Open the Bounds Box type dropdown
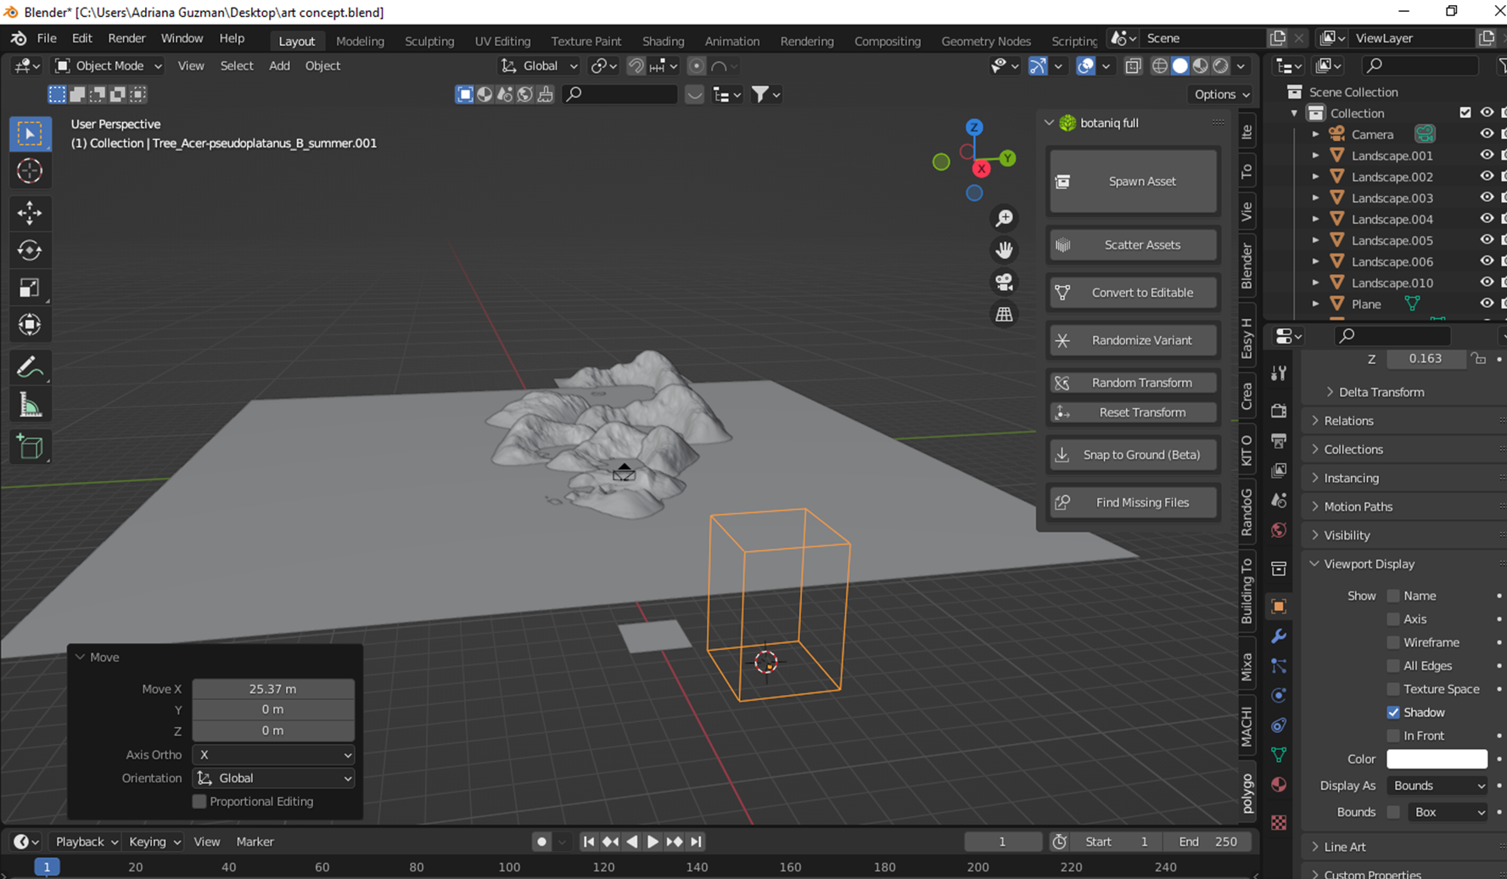Screen dimensions: 1507x879 [x=1448, y=812]
